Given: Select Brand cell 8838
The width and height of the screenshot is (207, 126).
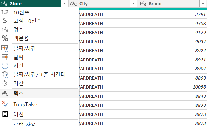Looking at the screenshot, I should 172,105.
